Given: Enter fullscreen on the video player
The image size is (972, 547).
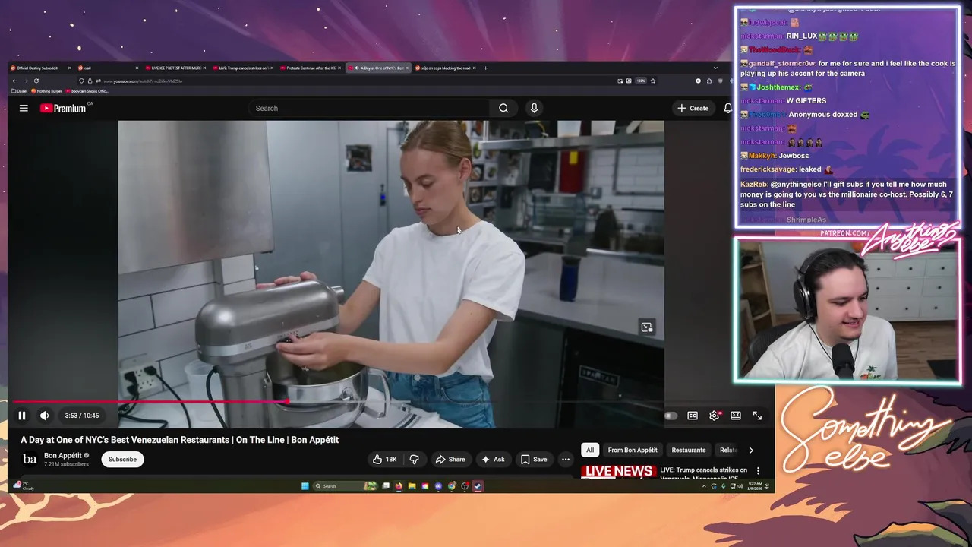Looking at the screenshot, I should pyautogui.click(x=757, y=416).
